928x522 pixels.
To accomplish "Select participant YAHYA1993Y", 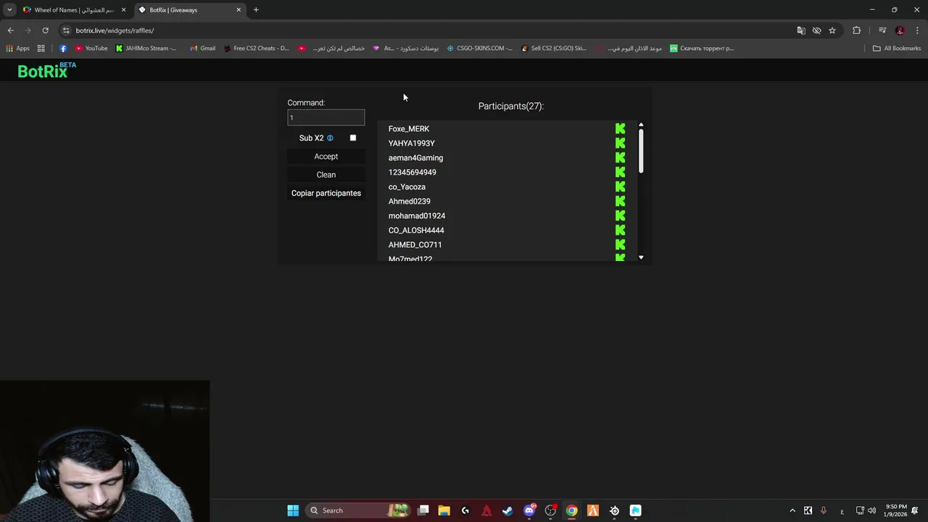I will (x=412, y=144).
